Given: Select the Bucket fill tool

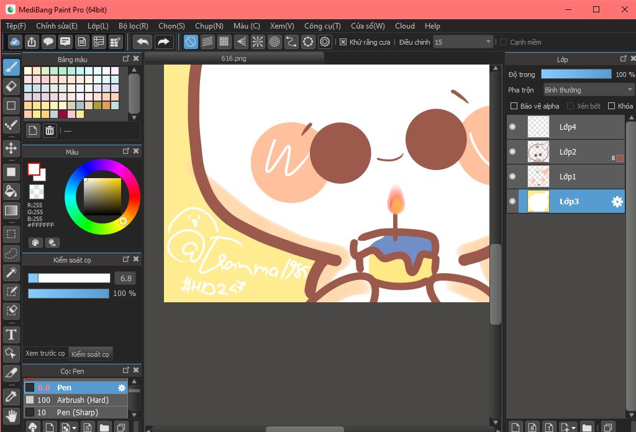Looking at the screenshot, I should coord(11,191).
